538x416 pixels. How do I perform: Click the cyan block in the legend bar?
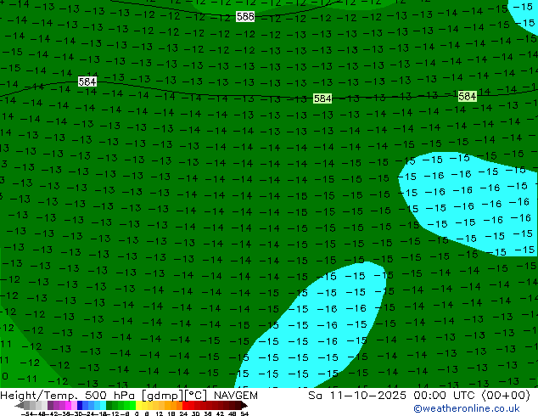click(103, 405)
